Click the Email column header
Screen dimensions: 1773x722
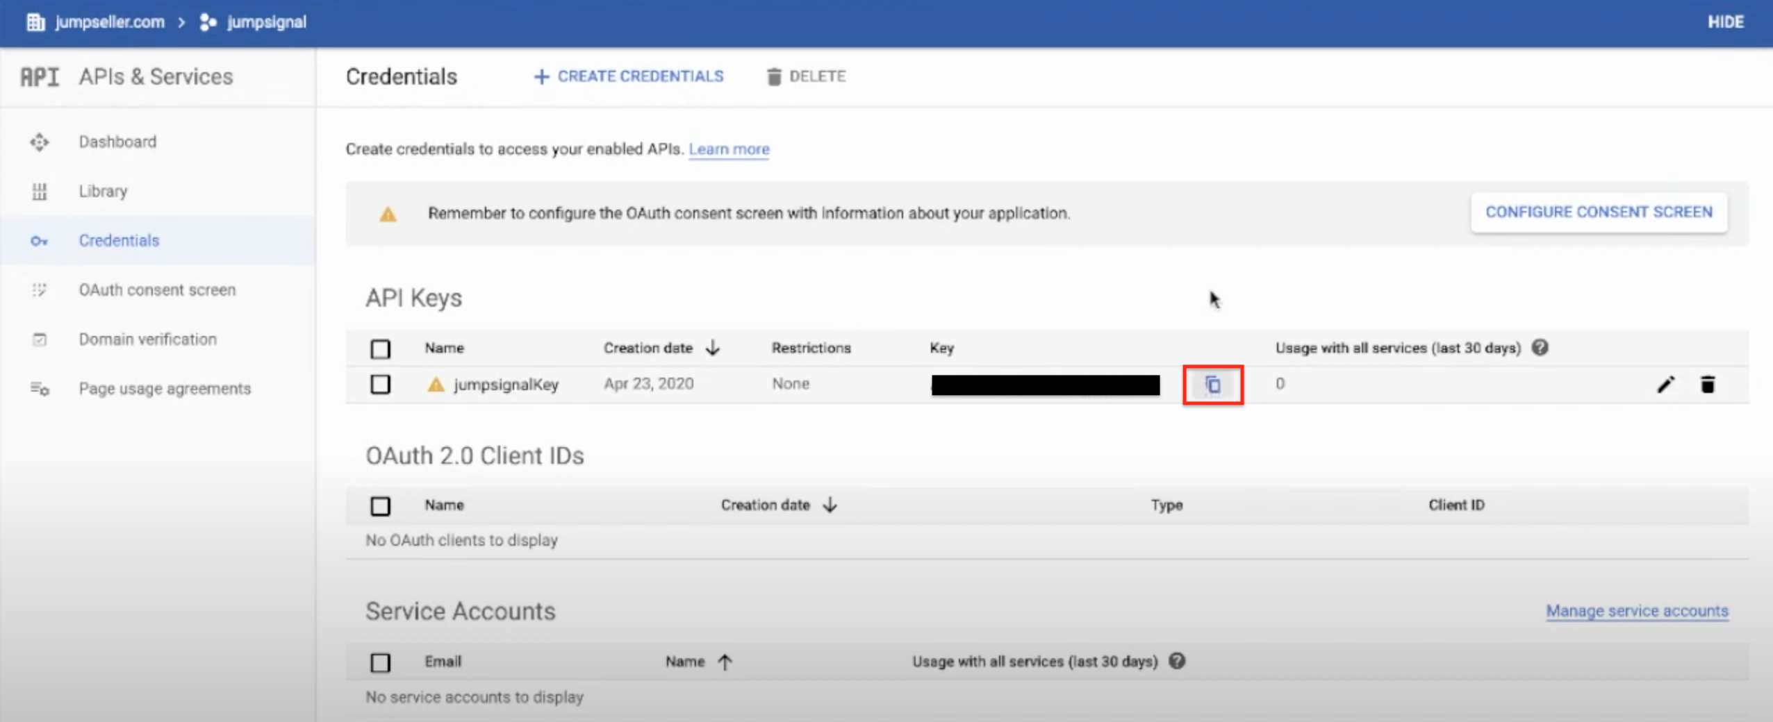(x=443, y=662)
